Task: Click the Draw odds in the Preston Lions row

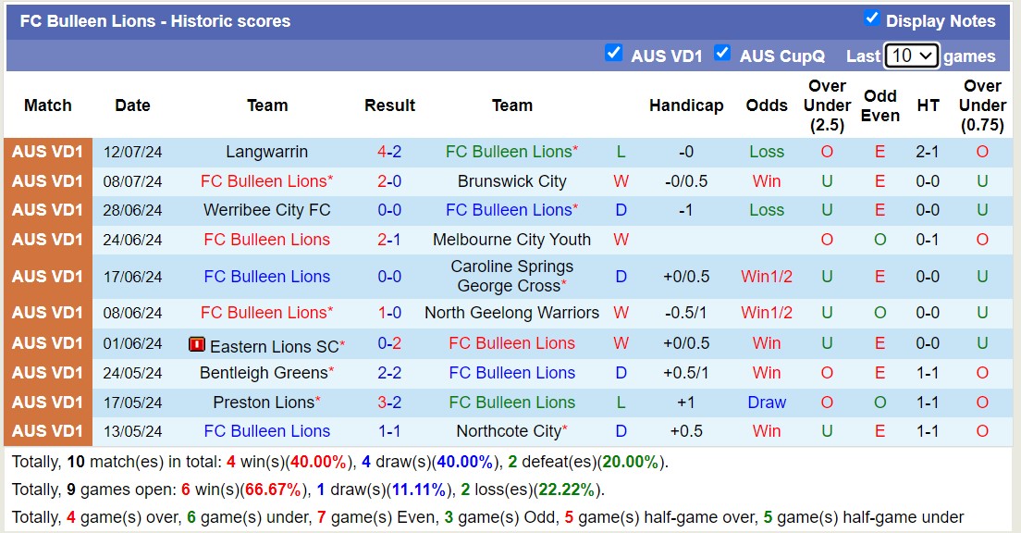Action: [x=767, y=403]
